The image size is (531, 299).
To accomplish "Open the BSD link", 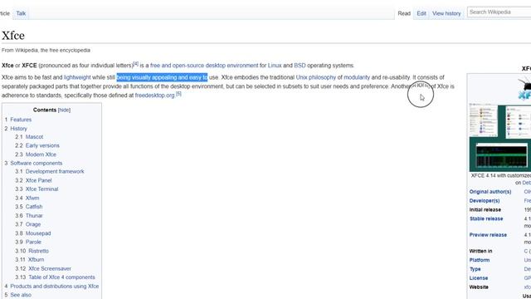I will (300, 66).
